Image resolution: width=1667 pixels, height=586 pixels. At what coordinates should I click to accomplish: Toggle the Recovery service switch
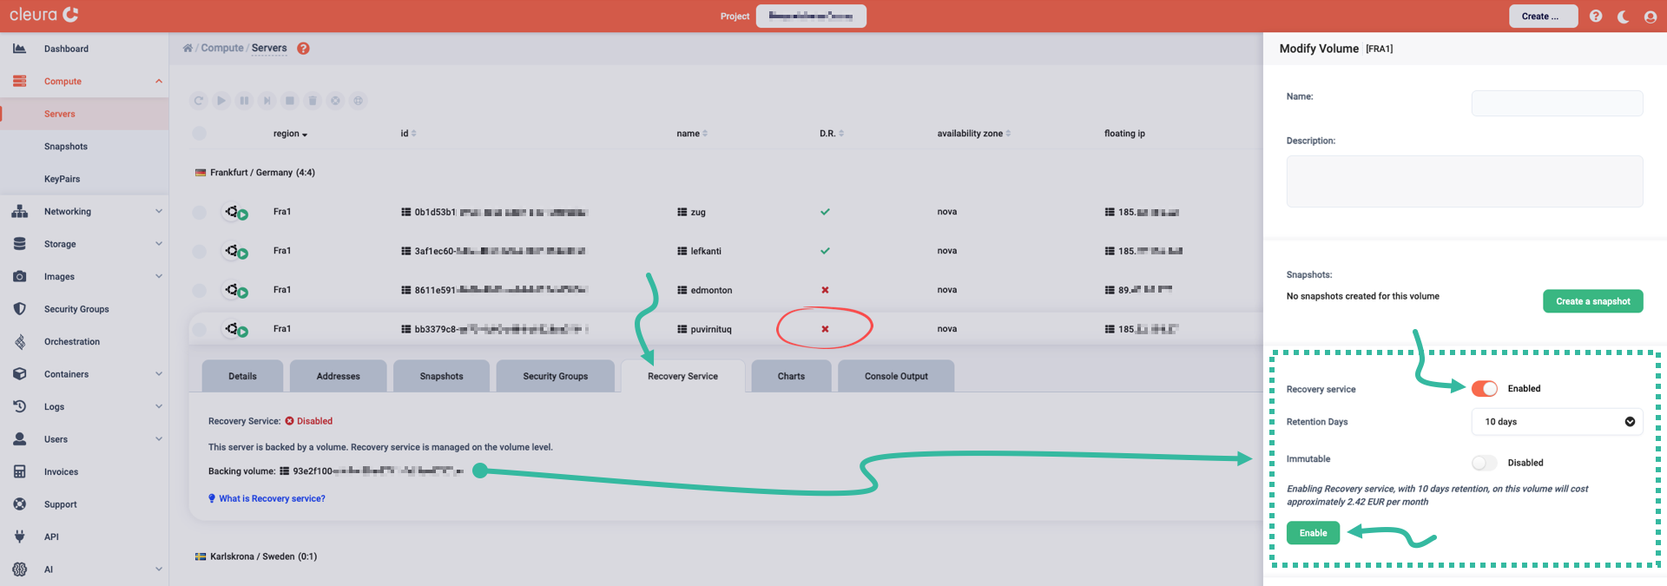pos(1485,389)
